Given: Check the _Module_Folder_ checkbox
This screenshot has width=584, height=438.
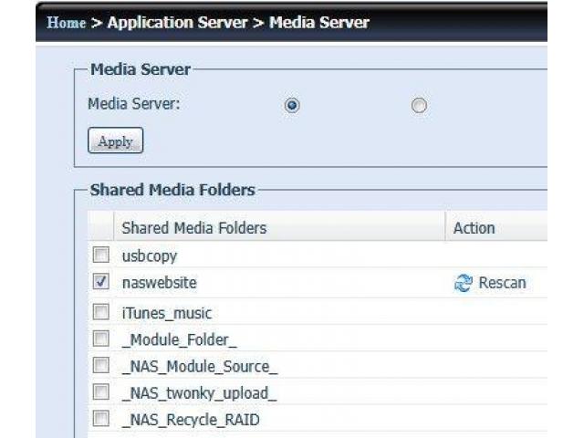Looking at the screenshot, I should (x=101, y=339).
